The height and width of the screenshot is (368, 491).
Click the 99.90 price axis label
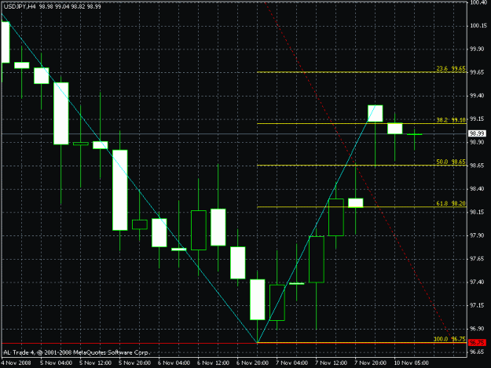coord(477,49)
